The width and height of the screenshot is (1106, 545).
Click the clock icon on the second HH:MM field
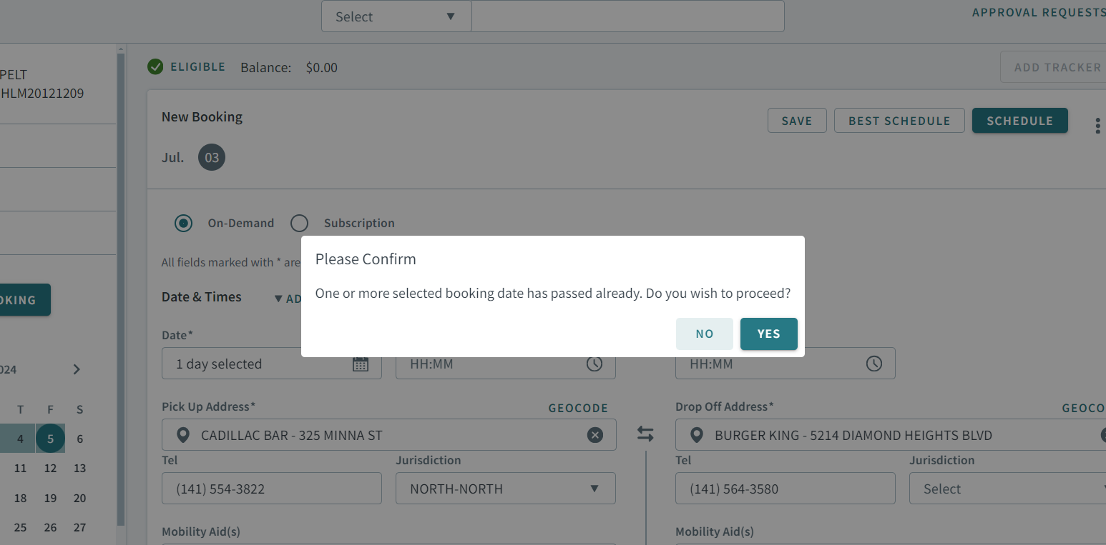point(873,364)
